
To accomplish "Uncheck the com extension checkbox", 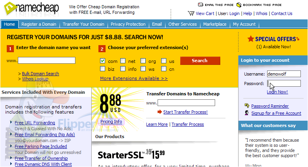I will [x=102, y=61].
